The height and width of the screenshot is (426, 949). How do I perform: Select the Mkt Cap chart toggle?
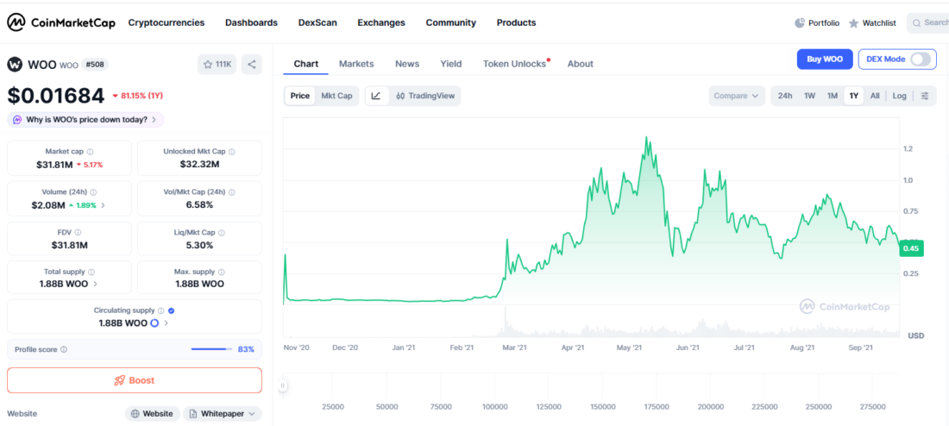coord(336,96)
